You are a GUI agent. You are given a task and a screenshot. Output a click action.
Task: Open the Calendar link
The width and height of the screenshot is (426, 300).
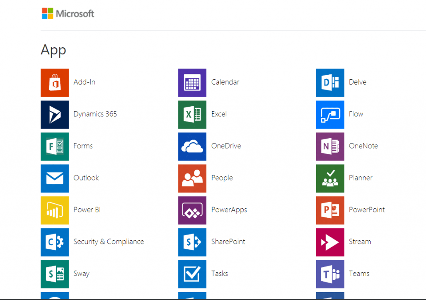pos(225,82)
